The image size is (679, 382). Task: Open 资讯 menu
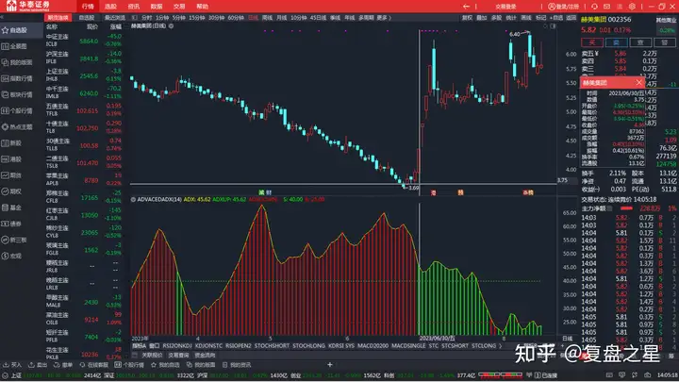pyautogui.click(x=134, y=7)
